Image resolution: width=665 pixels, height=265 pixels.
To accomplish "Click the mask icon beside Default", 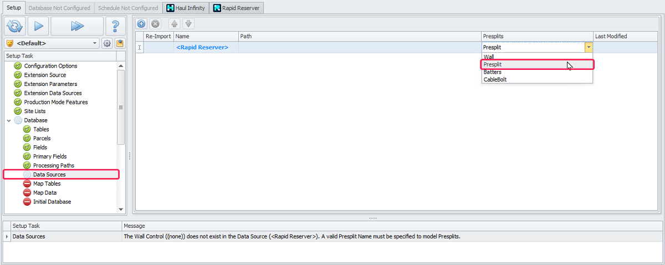I will [10, 43].
